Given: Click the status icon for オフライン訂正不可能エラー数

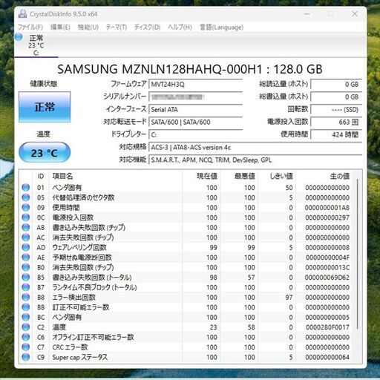Looking at the screenshot, I should point(26,337).
